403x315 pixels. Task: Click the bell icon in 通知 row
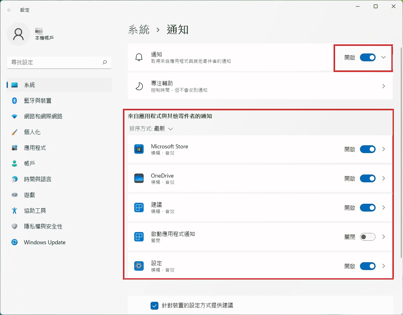[139, 58]
